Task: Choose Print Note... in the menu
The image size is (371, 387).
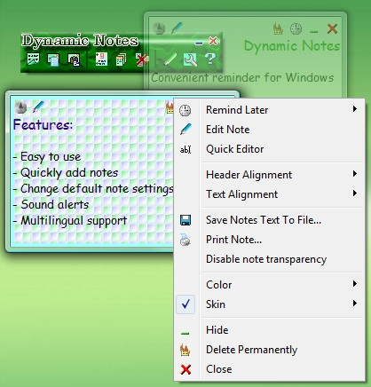Action: [269, 240]
